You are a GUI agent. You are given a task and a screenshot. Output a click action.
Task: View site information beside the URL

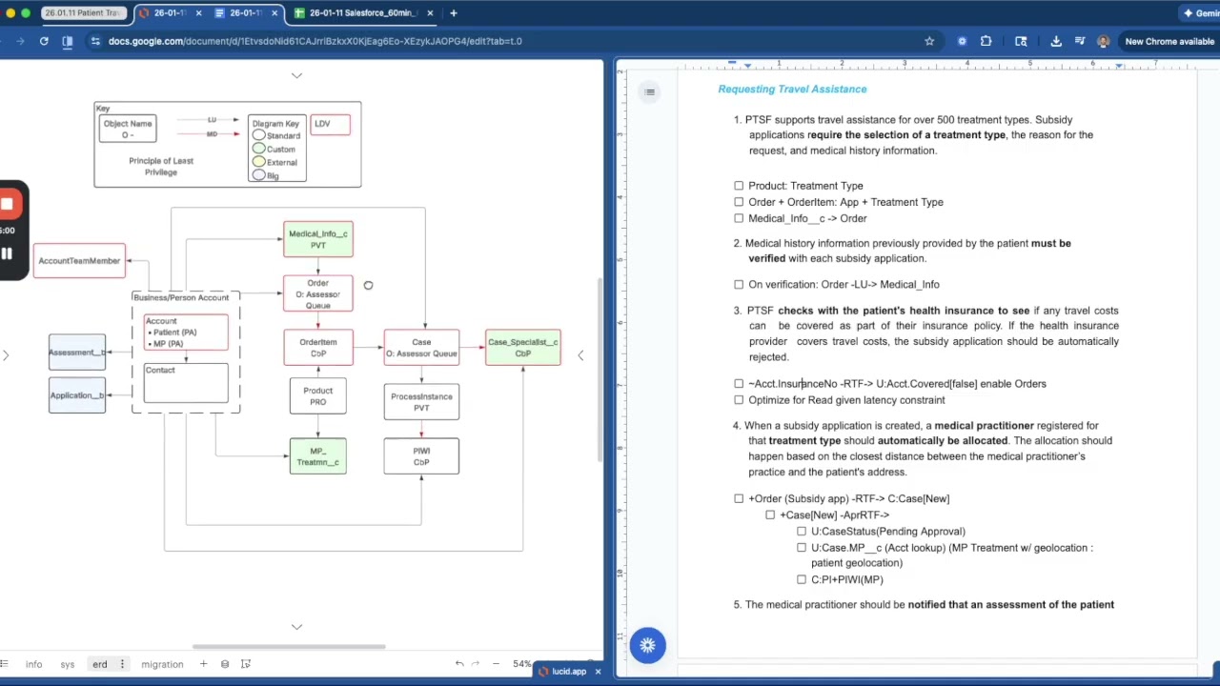[94, 41]
